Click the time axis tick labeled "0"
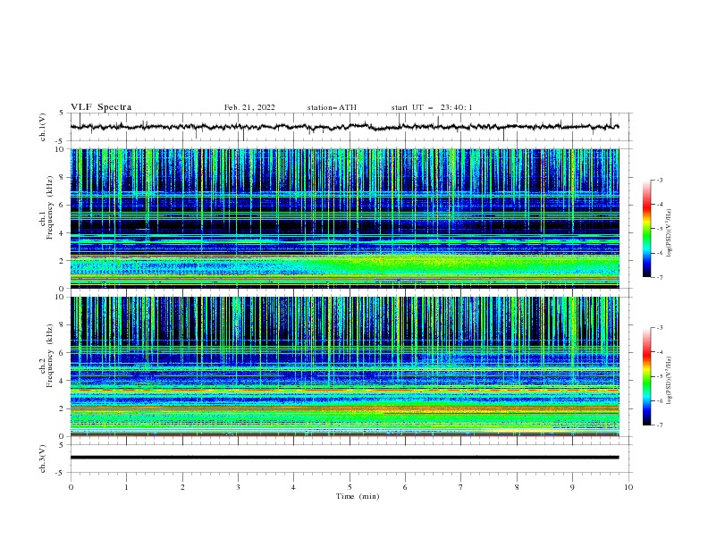 tap(71, 487)
